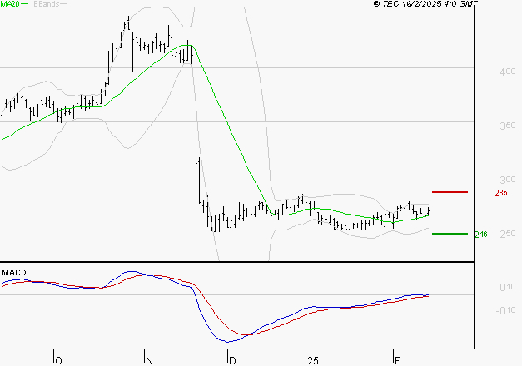Click the 300 price axis label
The height and width of the screenshot is (366, 522).
click(508, 180)
